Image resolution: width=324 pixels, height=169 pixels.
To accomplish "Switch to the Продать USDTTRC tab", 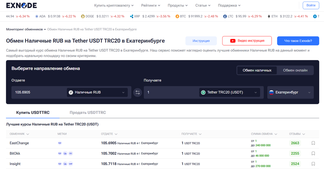I will (88, 112).
